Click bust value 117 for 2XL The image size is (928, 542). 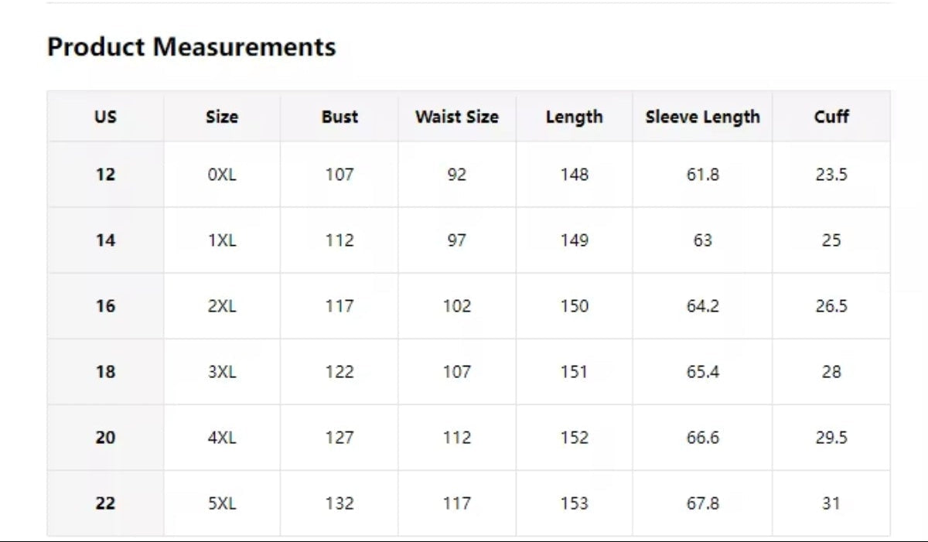pyautogui.click(x=339, y=306)
